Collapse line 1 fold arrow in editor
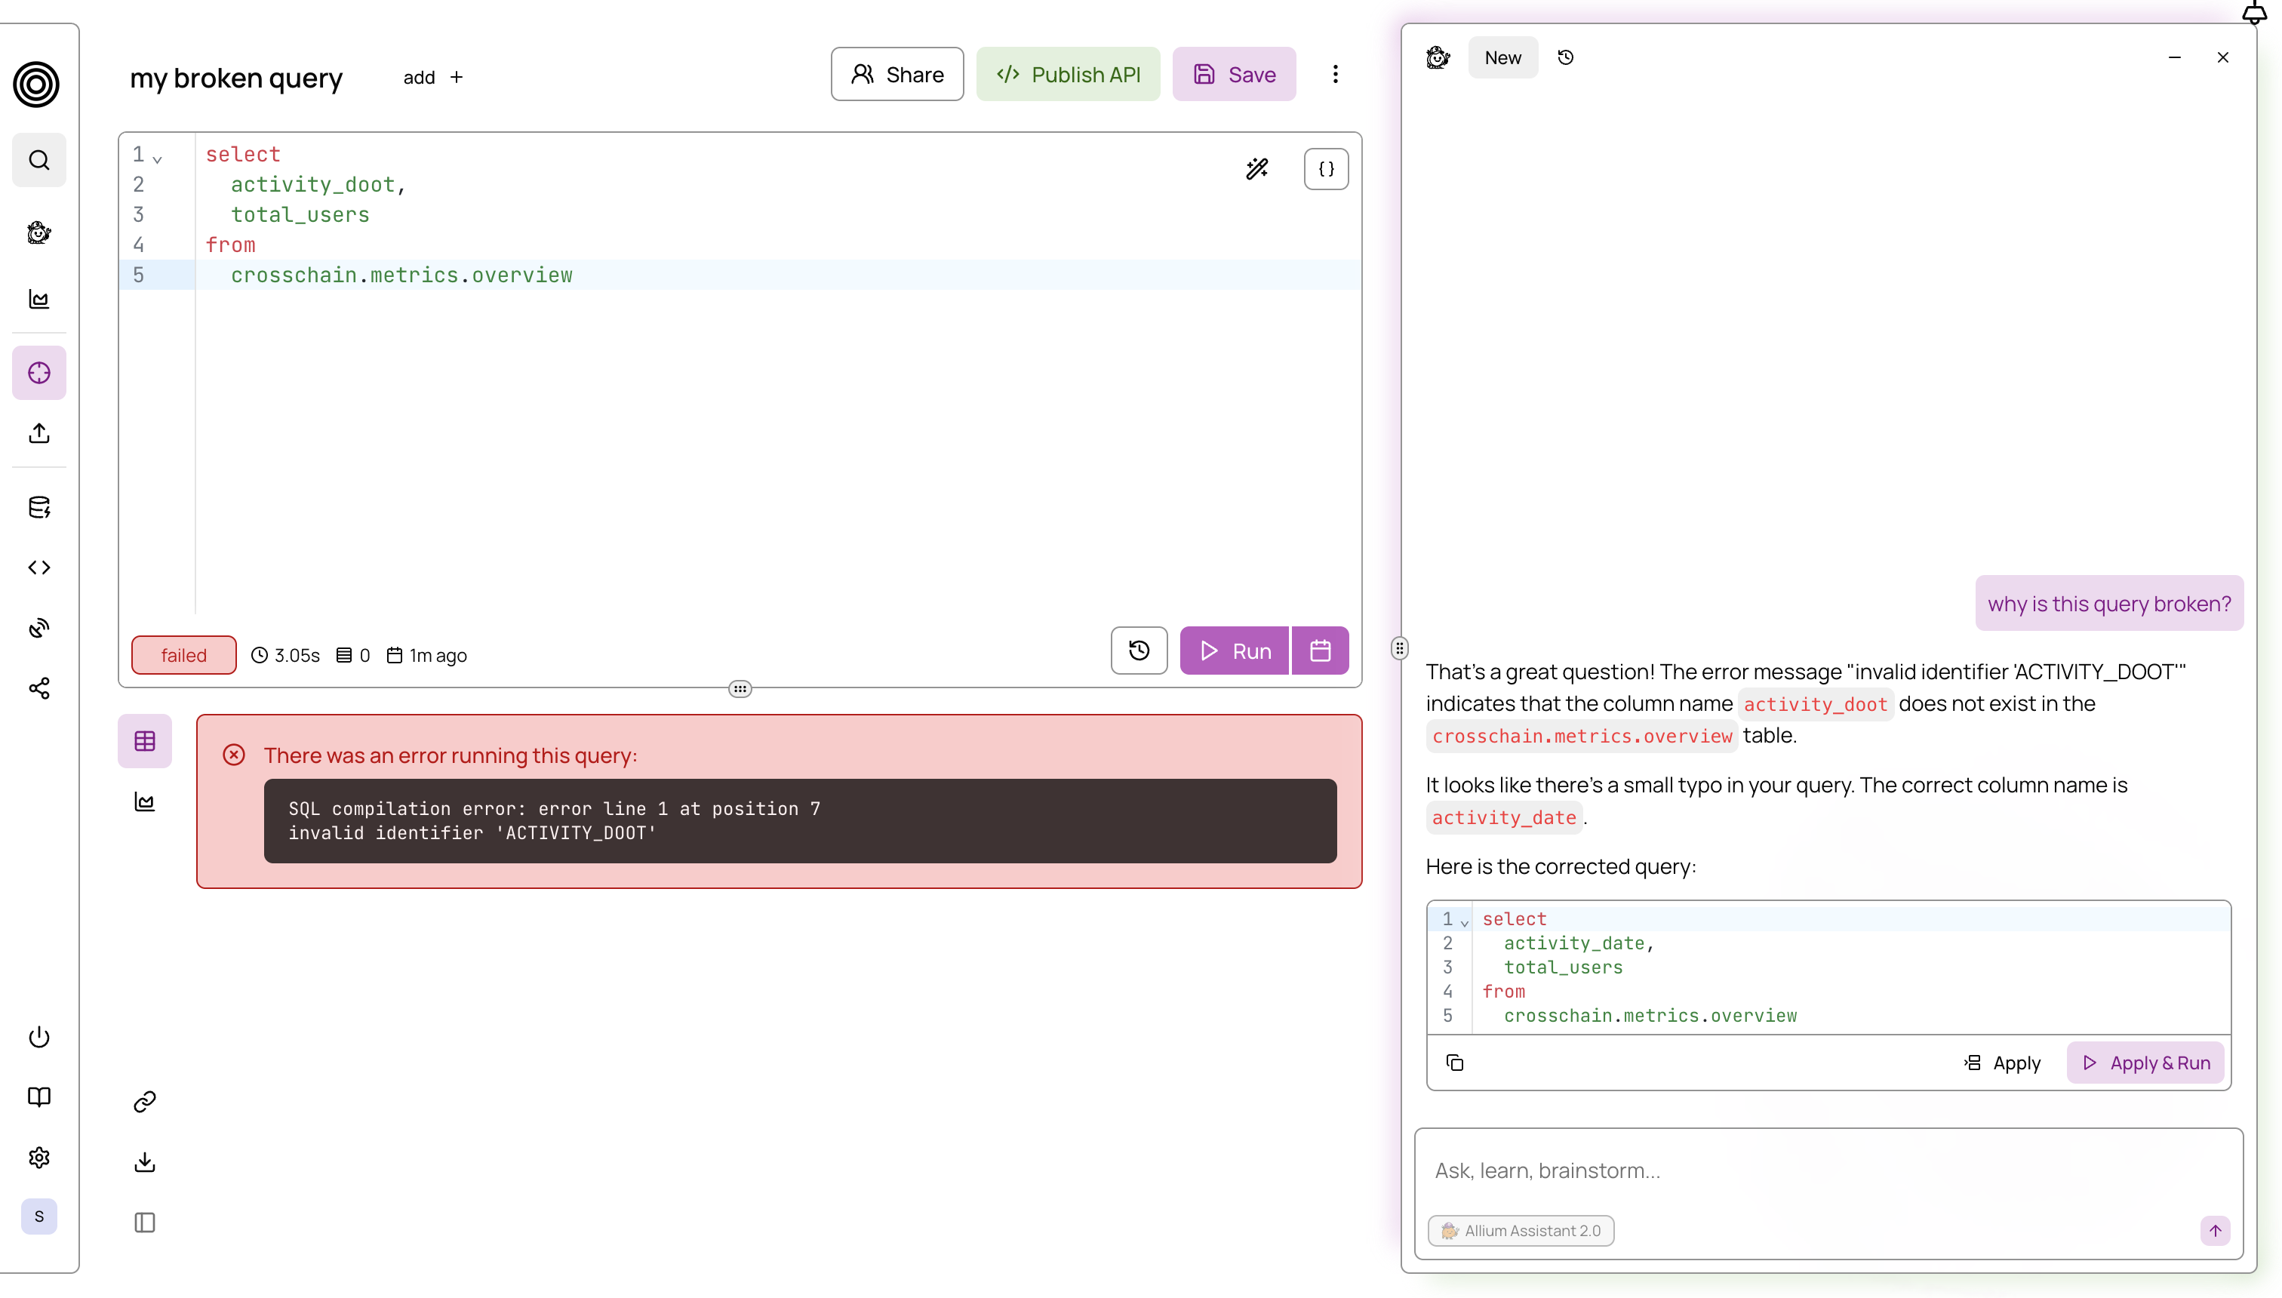 pos(158,159)
